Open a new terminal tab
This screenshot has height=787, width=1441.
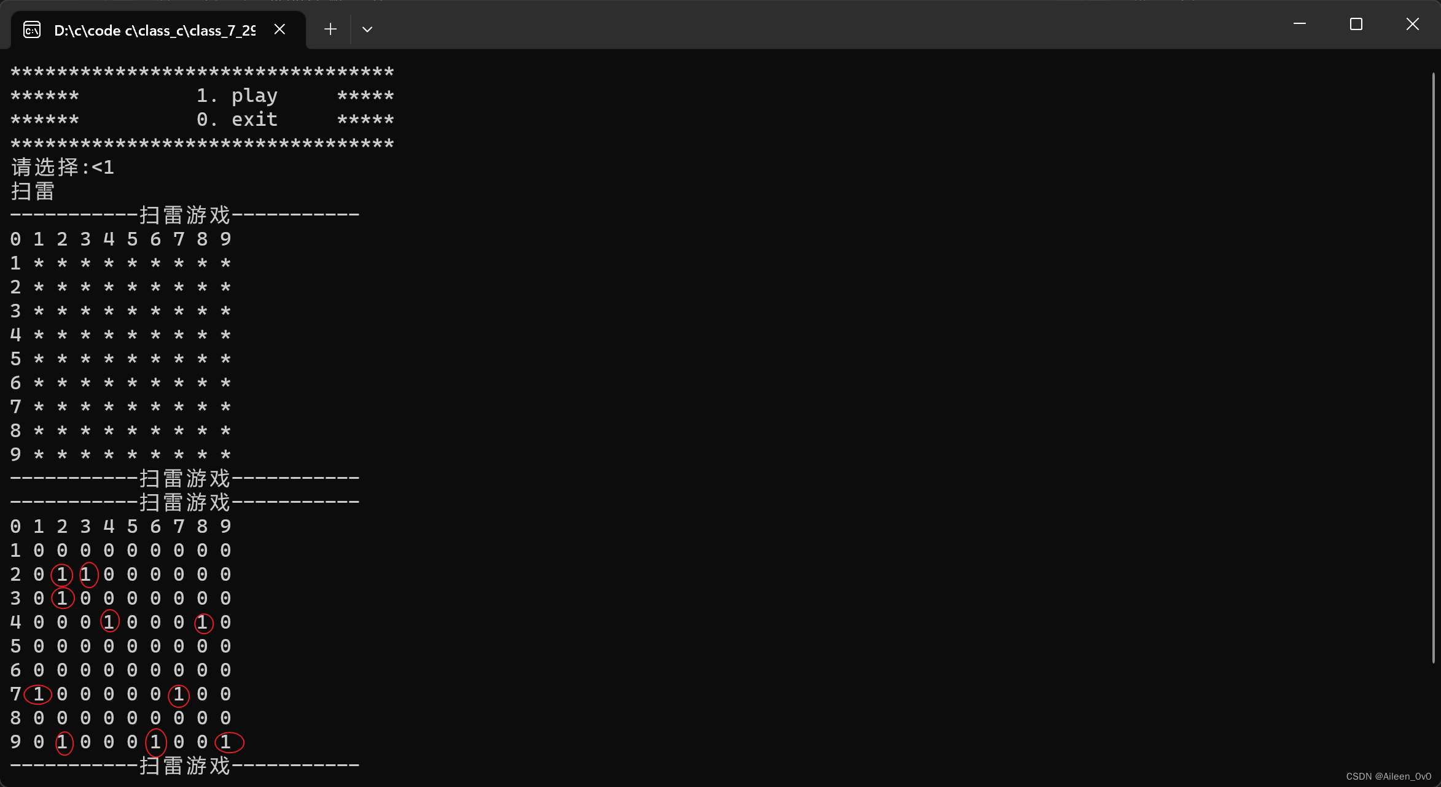click(330, 29)
